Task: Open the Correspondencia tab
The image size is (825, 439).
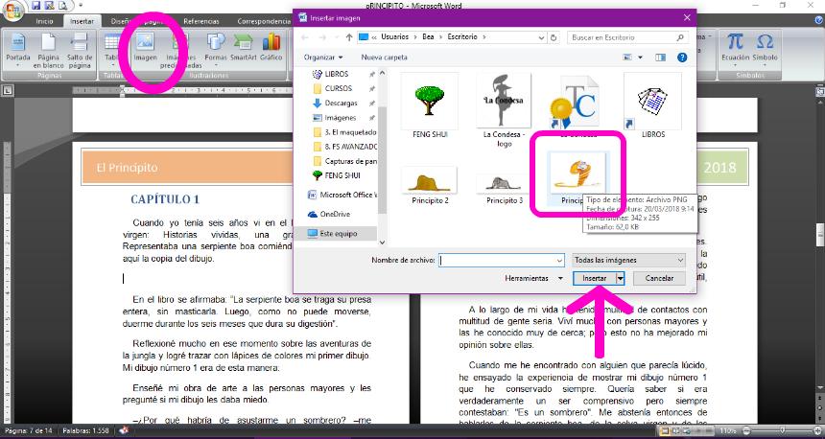Action: pyautogui.click(x=264, y=21)
